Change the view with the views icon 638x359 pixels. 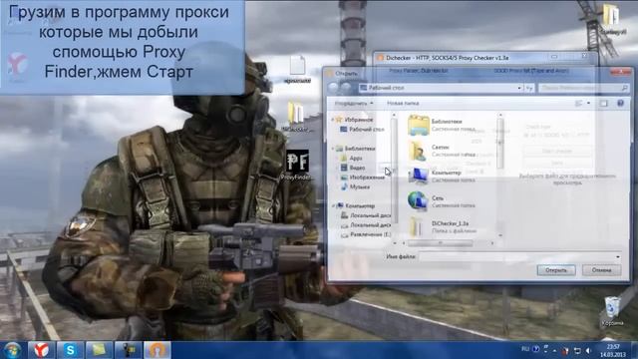click(578, 104)
